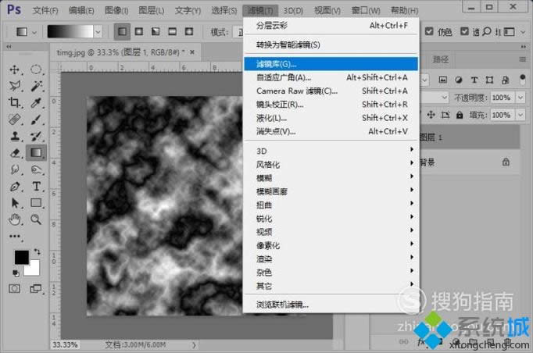Select the Move tool
Screen dimensions: 533x353
click(x=15, y=70)
